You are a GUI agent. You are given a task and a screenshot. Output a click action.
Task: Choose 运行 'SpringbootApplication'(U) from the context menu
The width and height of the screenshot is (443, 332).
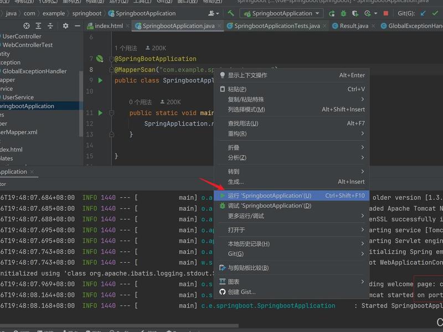tap(292, 196)
